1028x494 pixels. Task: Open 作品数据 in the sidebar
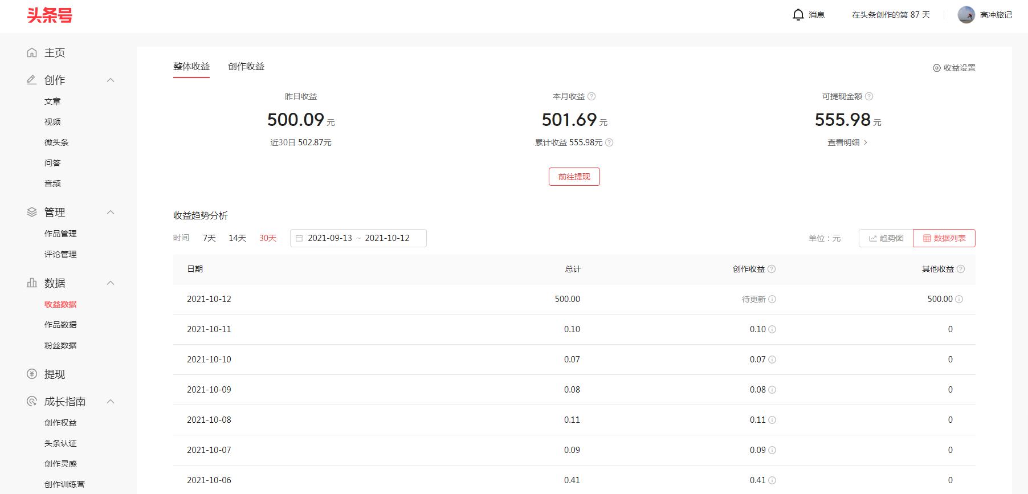(x=60, y=325)
